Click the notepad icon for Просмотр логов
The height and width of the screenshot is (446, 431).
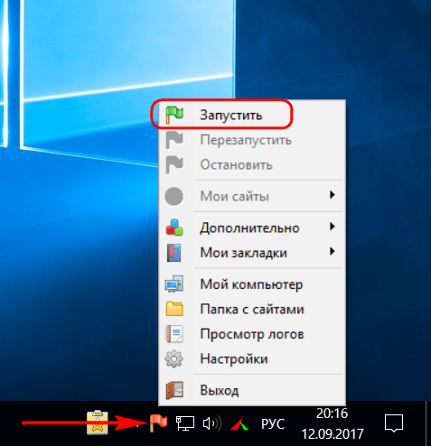pos(174,334)
